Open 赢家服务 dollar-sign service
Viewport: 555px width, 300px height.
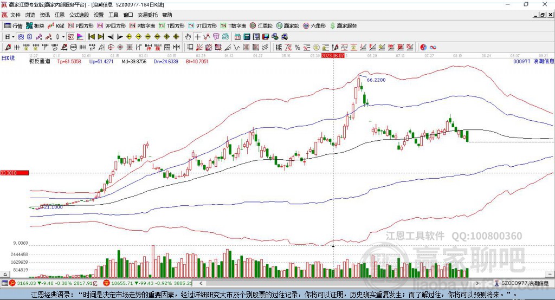coord(343,26)
